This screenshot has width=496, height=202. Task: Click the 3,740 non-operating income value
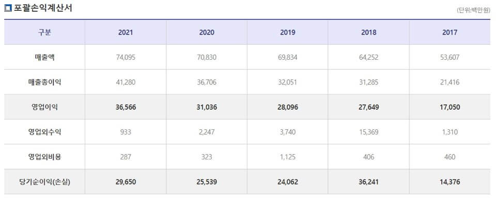click(x=288, y=132)
